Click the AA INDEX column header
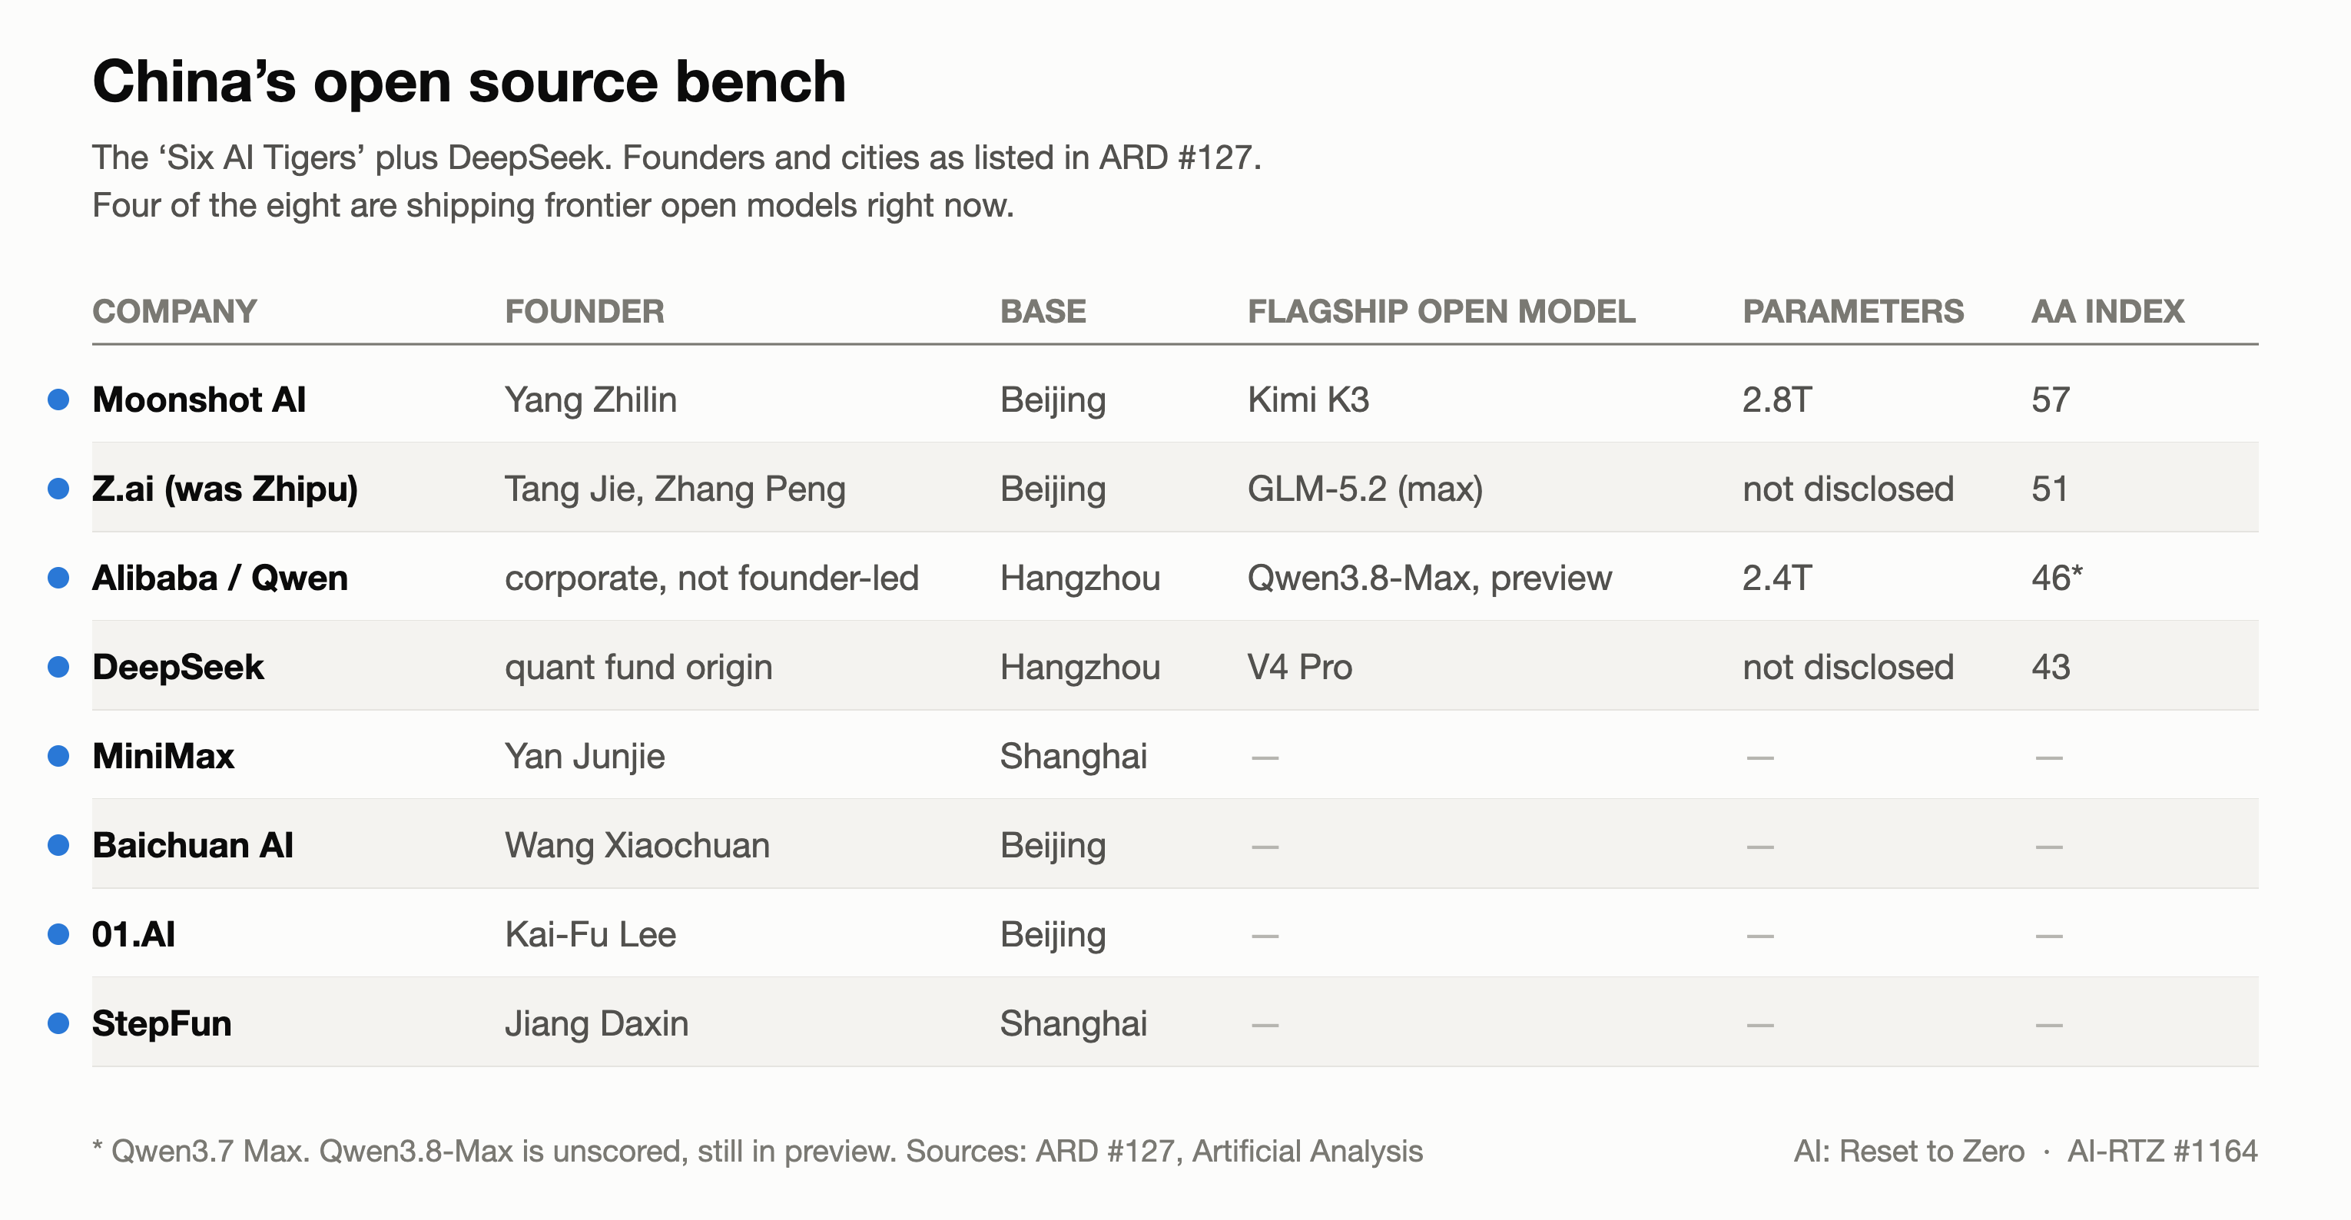The height and width of the screenshot is (1220, 2351). pyautogui.click(x=2107, y=311)
